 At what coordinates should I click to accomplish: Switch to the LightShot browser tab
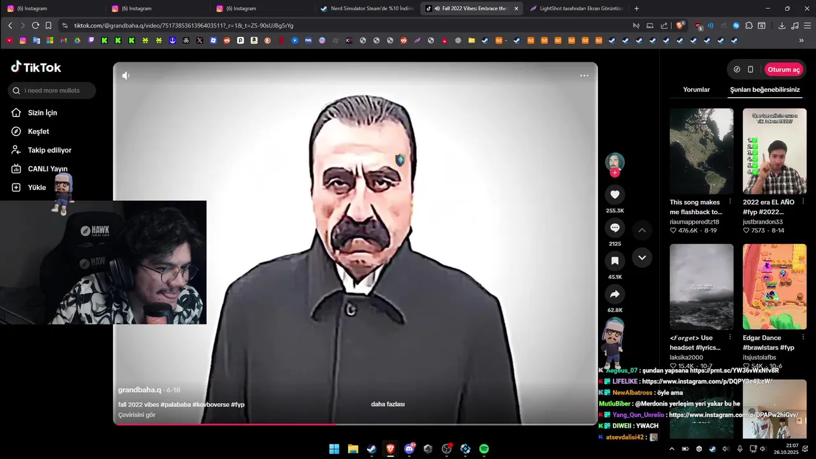(576, 8)
